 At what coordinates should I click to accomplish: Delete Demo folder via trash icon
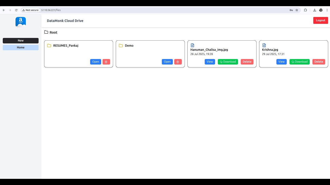point(178,62)
